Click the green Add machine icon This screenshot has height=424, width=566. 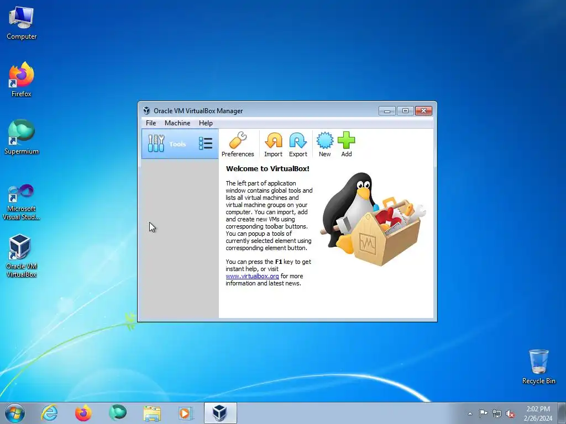coord(346,144)
